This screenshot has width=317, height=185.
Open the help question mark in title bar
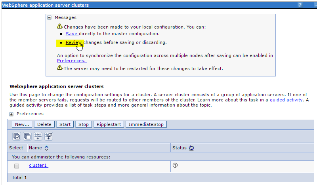click(x=300, y=5)
